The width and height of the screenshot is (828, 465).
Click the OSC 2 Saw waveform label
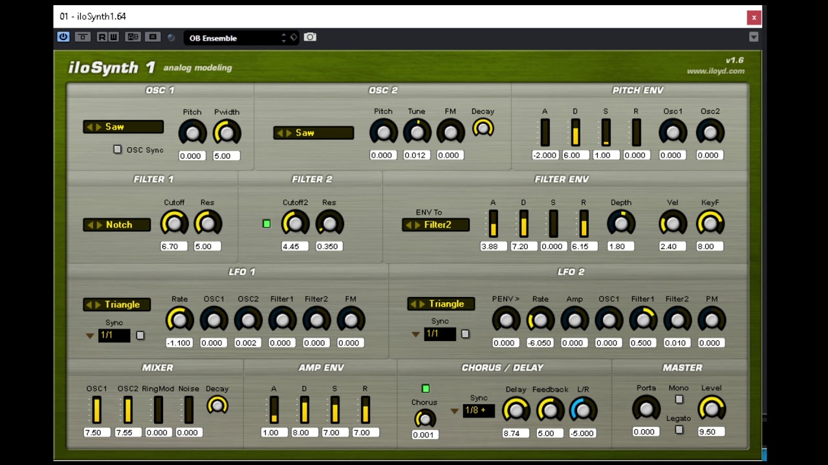coord(305,133)
